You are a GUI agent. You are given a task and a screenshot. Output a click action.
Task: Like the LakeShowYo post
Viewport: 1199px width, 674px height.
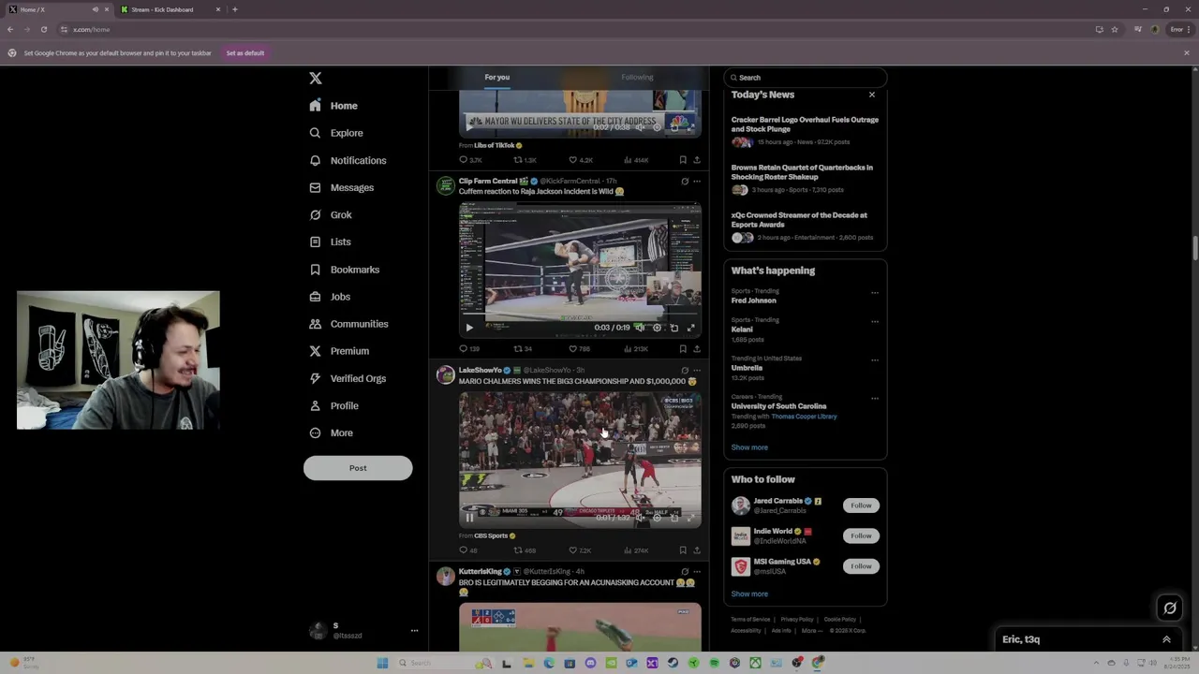click(x=572, y=550)
